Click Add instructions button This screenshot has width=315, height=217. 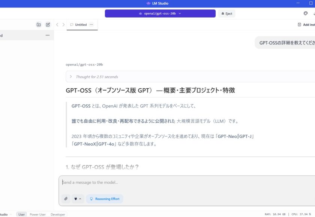pos(306,25)
